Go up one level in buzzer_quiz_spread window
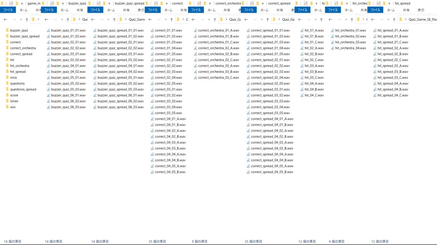Screen dimensions: 437x245 click(114, 20)
